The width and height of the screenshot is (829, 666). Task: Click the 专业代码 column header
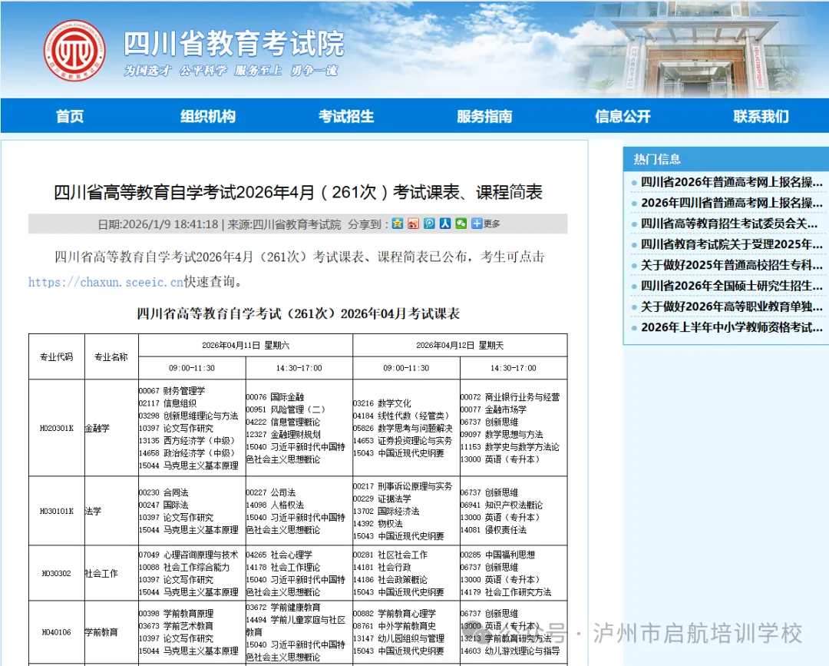pos(57,356)
